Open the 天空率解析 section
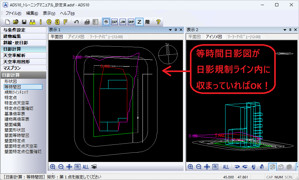The height and width of the screenshot is (180, 299). click(24, 56)
